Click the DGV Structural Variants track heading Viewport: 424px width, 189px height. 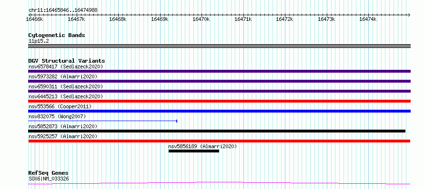point(67,61)
